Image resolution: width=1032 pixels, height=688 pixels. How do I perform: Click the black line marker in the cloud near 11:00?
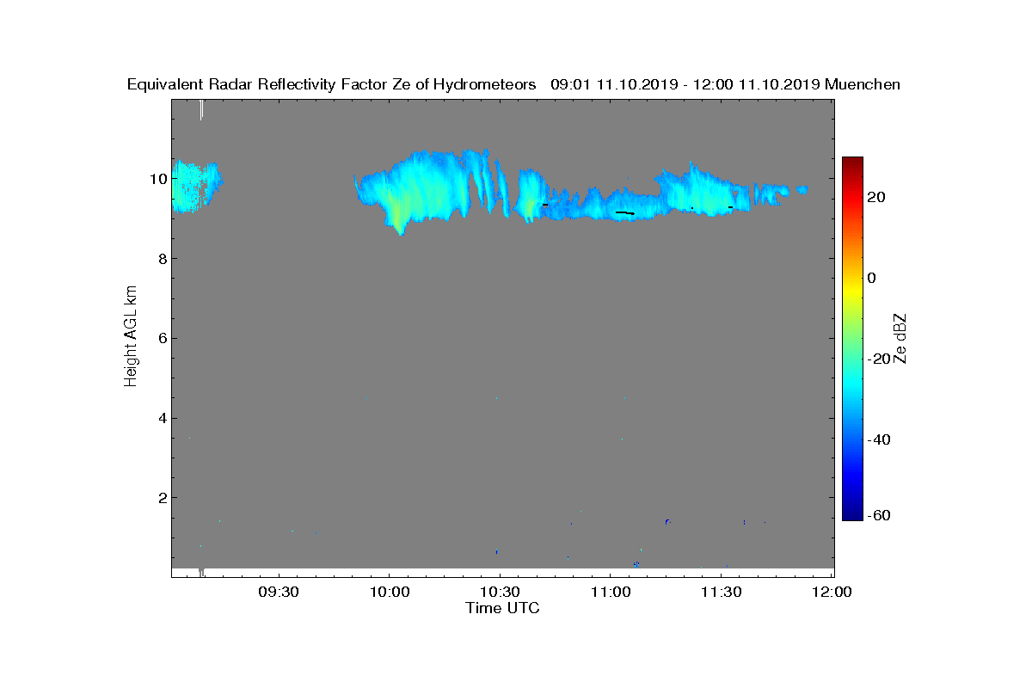pos(625,212)
